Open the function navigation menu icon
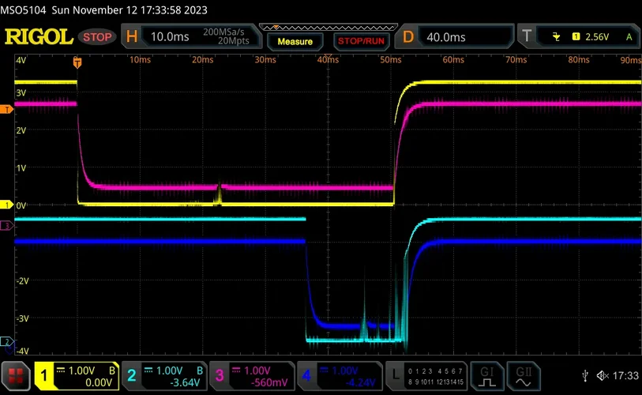 pos(15,376)
